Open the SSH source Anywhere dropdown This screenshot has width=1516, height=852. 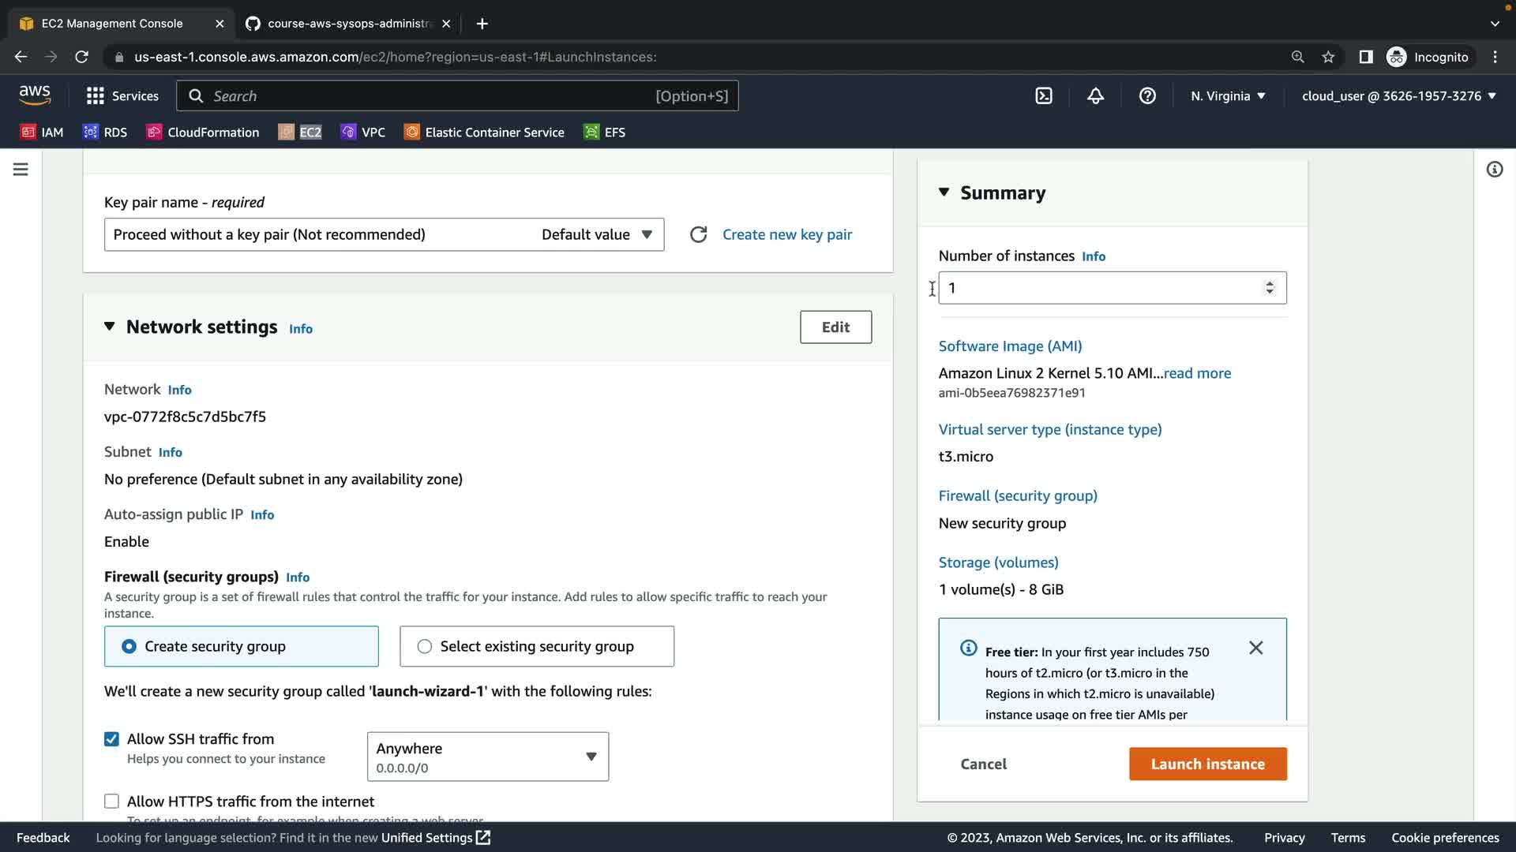click(487, 757)
